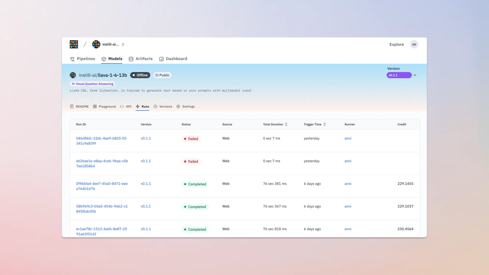The image size is (489, 275).
Task: Open the API sub-tab label
Action: pos(129,106)
